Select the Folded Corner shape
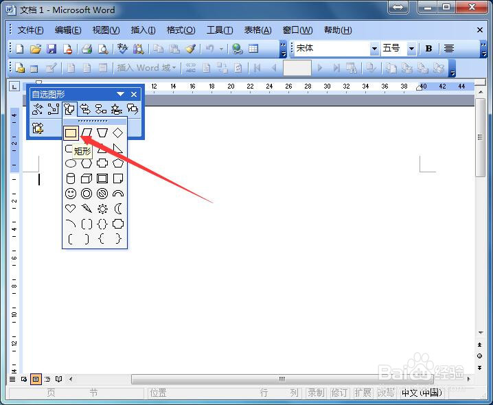493x405 pixels. [x=118, y=178]
